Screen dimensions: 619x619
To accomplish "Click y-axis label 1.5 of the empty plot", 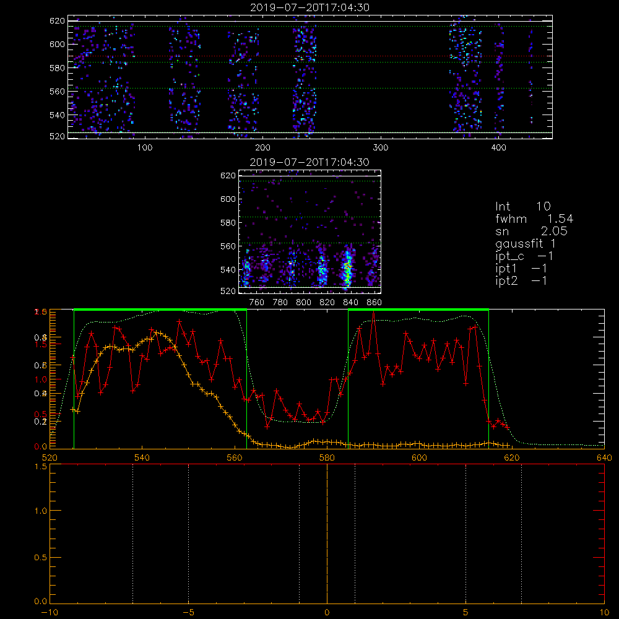I will pos(41,467).
